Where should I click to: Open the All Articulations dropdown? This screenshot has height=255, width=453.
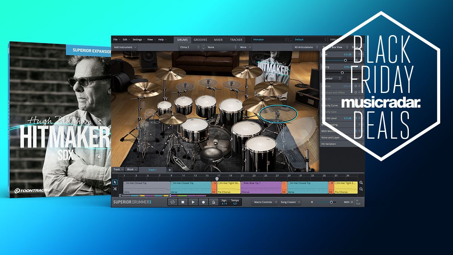point(306,47)
